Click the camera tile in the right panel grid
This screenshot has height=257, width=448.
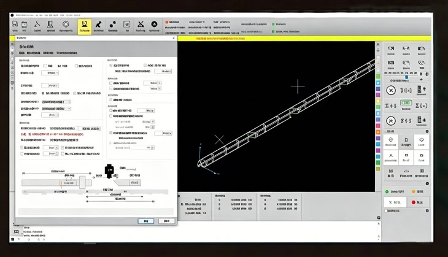click(x=422, y=157)
